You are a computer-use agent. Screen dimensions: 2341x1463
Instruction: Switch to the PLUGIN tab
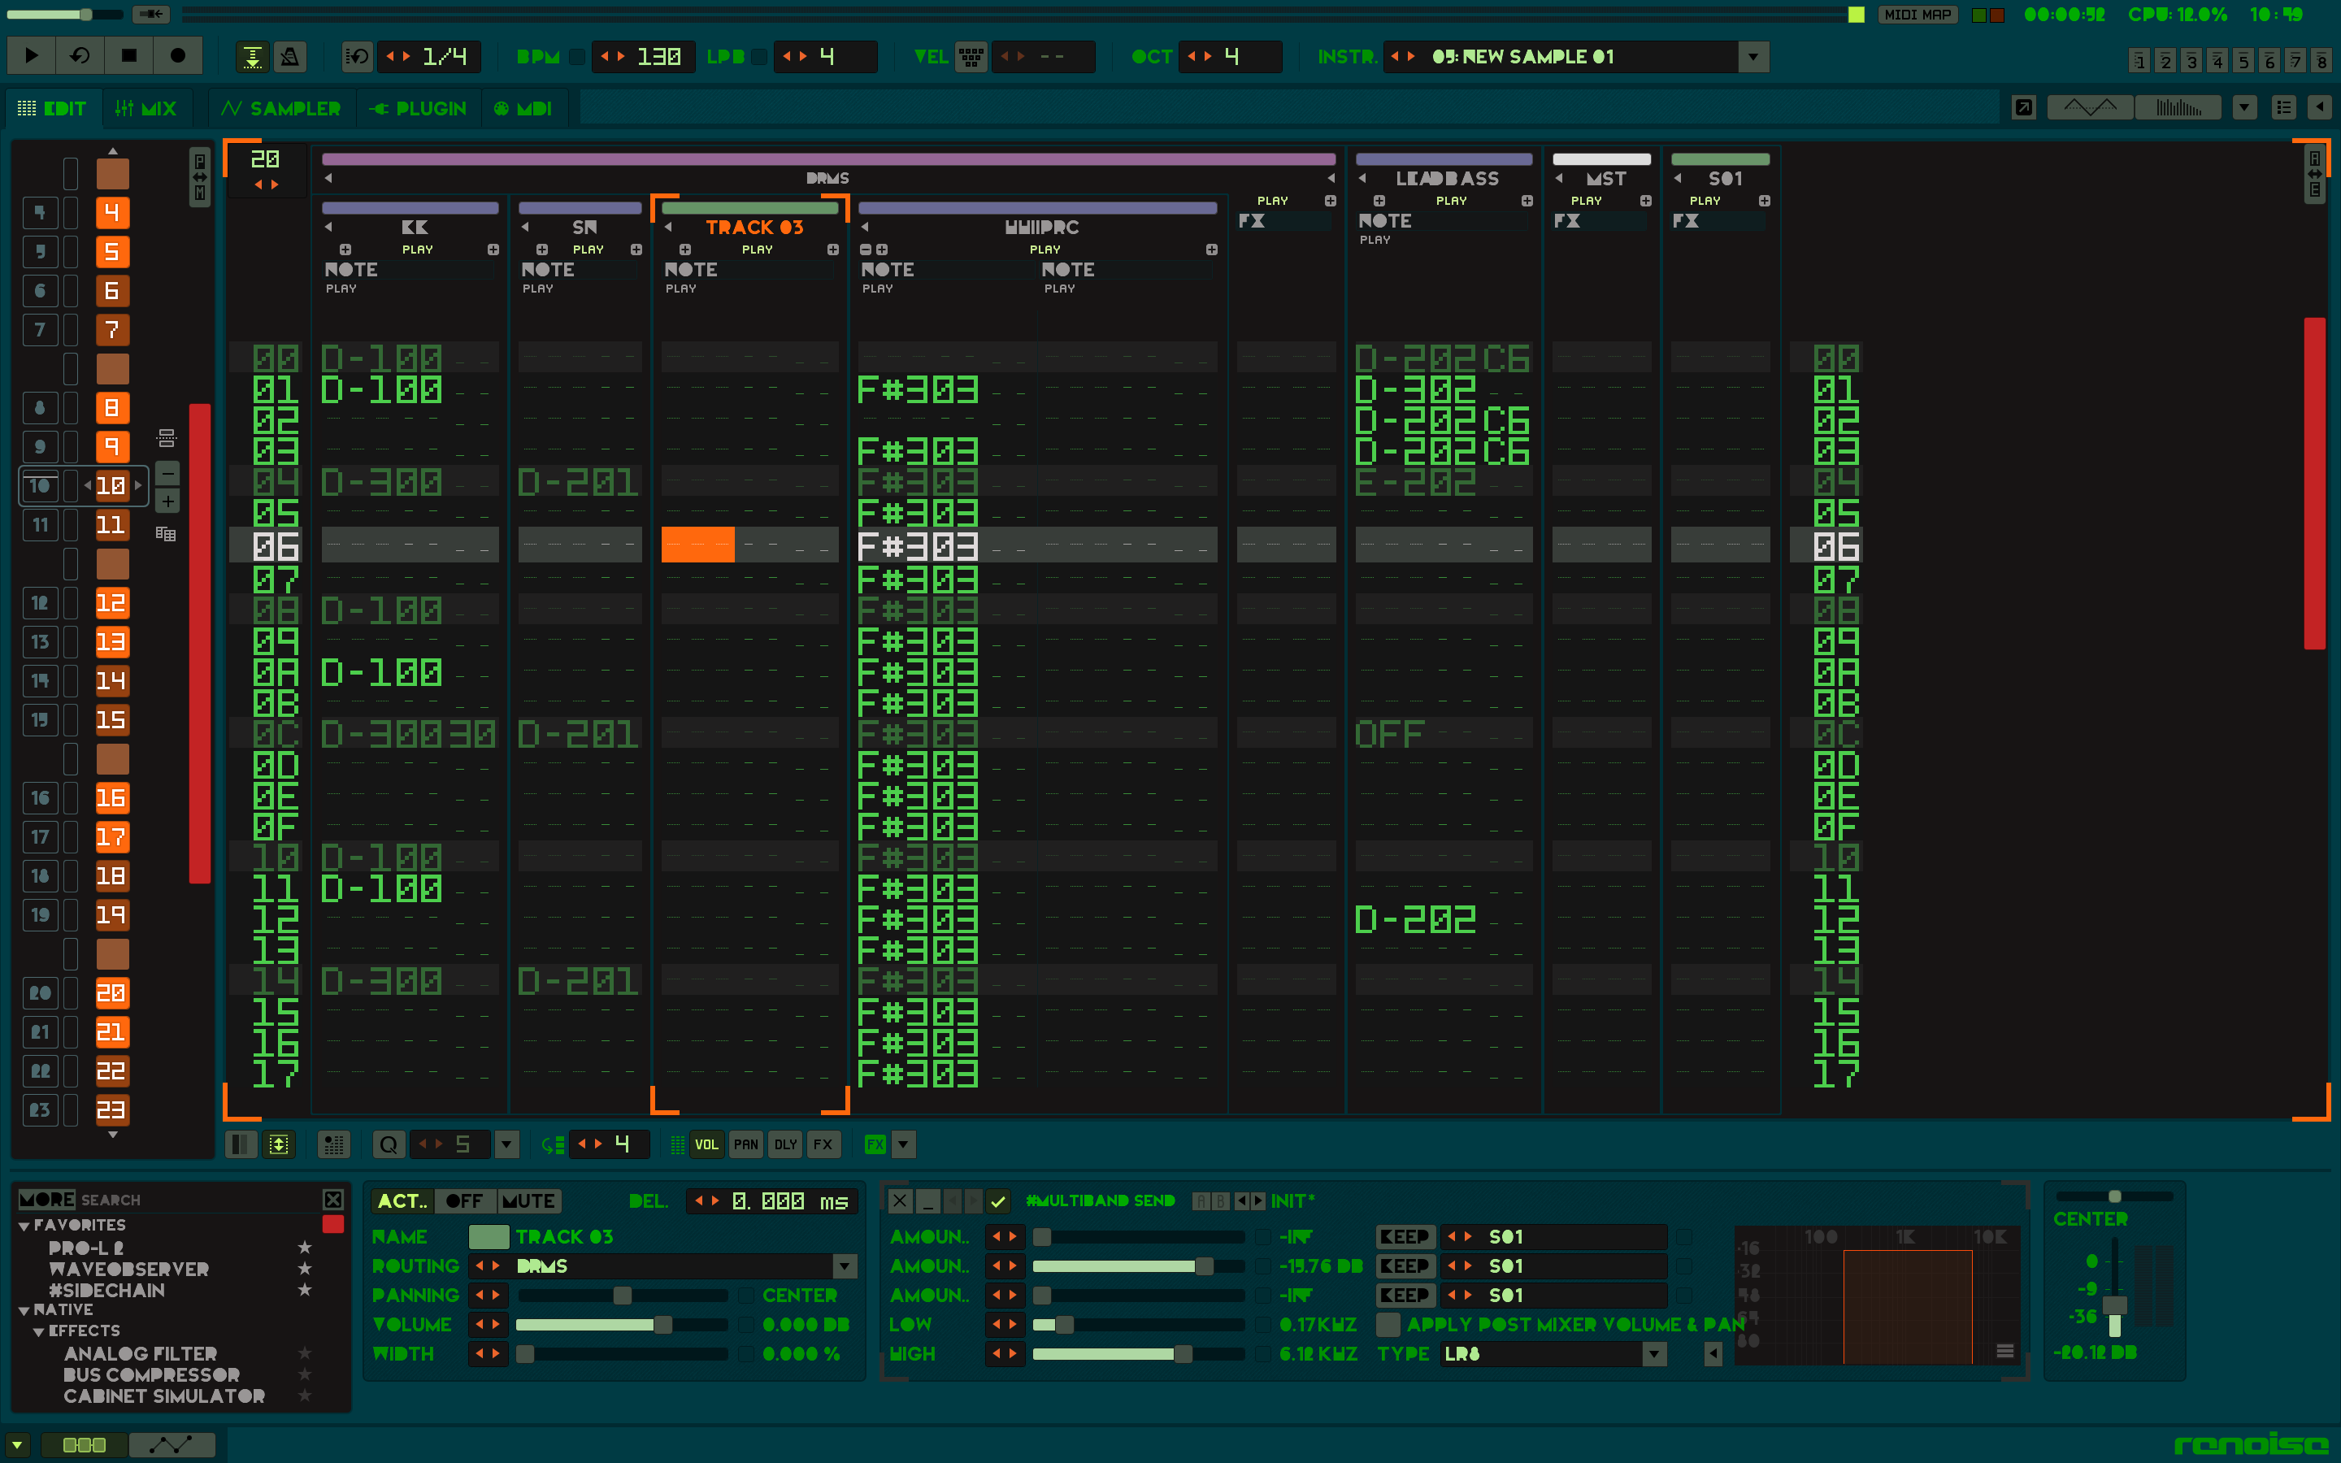418,108
